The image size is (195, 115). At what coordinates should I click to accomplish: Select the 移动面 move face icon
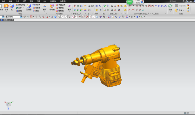52,6
